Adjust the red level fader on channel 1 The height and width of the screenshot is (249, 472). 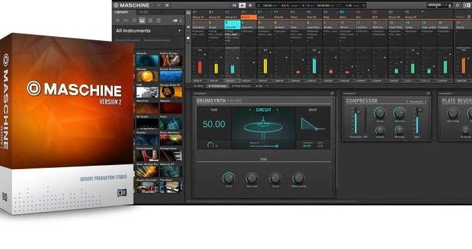pos(200,67)
